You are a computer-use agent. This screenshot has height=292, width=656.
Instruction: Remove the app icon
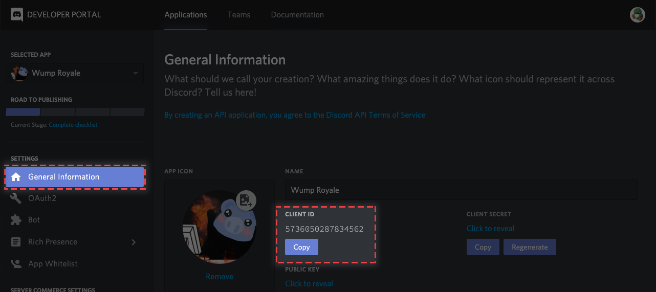pyautogui.click(x=220, y=277)
